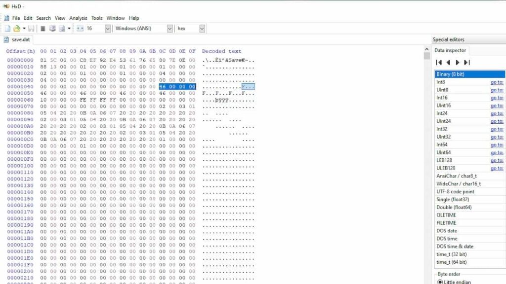
Task: Click 'go to:' link for UInt32
Action: [x=497, y=137]
